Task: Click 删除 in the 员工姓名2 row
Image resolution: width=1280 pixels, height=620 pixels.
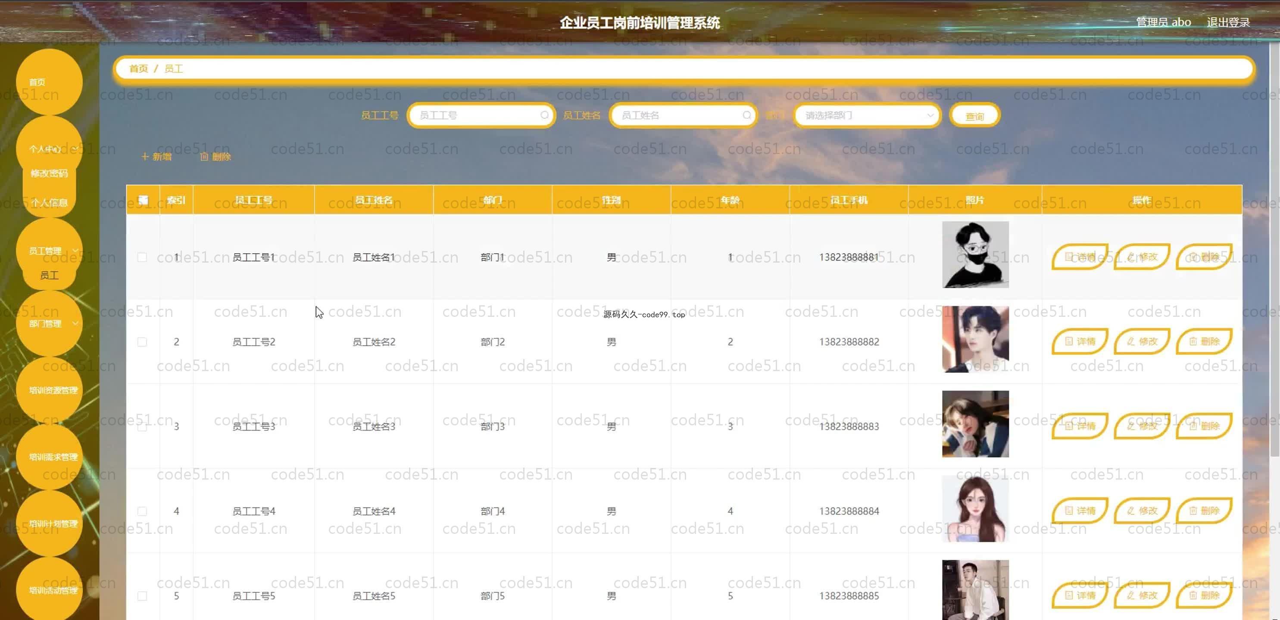Action: 1204,341
